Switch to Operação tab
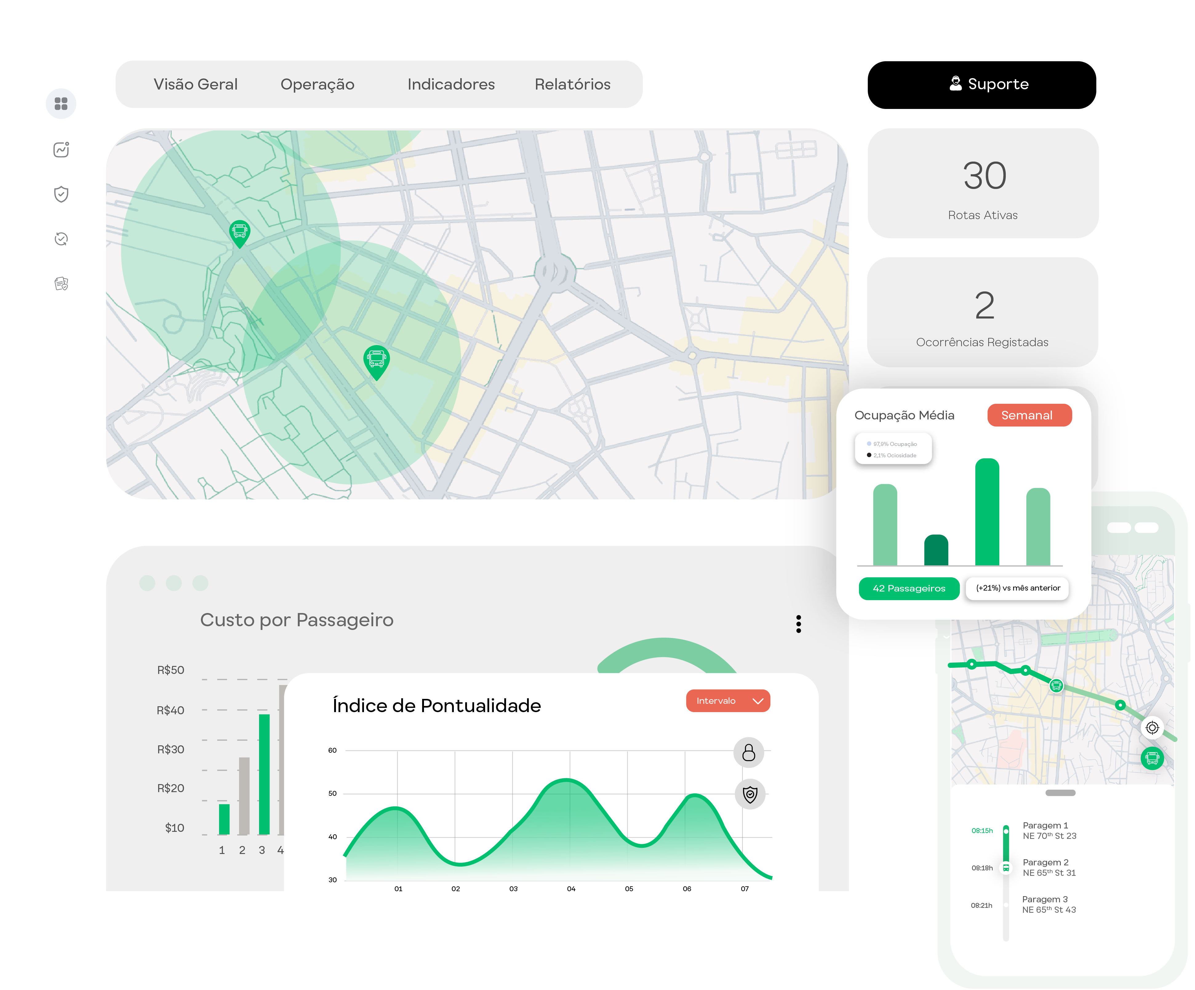 318,84
